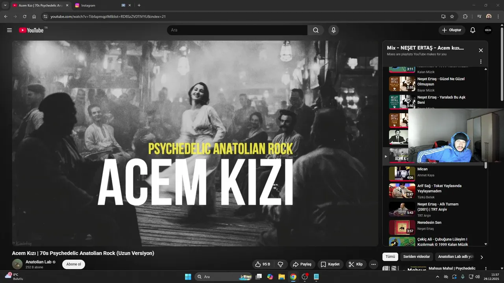This screenshot has height=283, width=504.
Task: Create a clip with Klip button
Action: tap(356, 264)
